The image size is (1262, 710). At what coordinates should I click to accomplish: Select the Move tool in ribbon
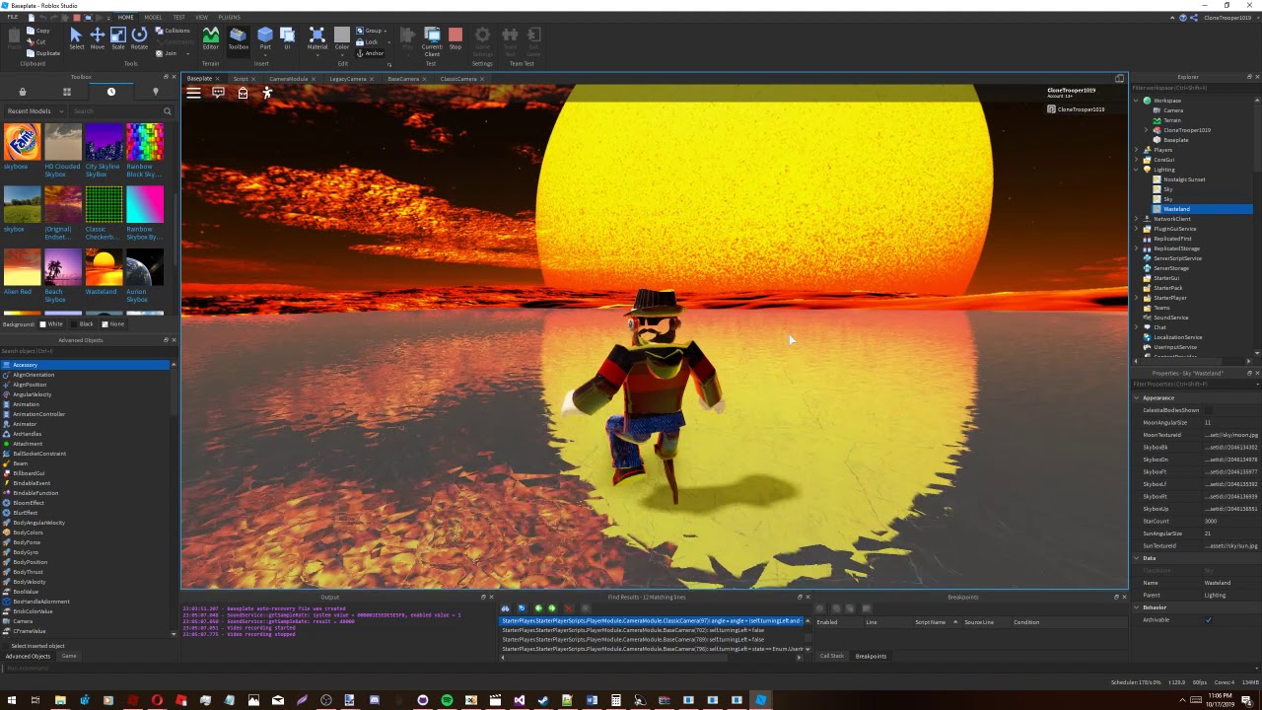[97, 38]
